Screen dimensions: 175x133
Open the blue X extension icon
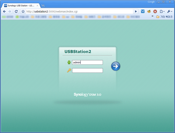pos(143,11)
